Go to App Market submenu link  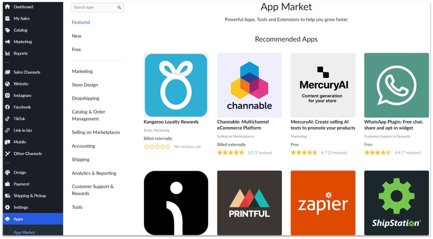click(24, 232)
